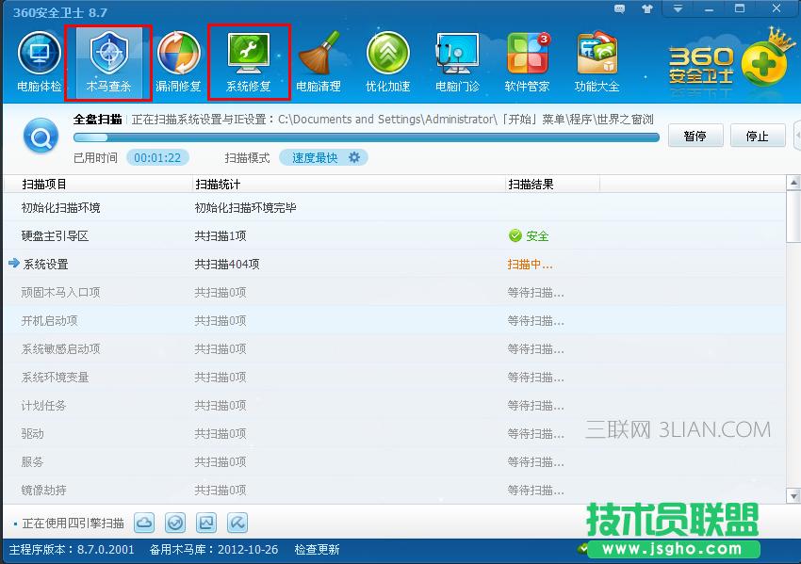Pause the scan with 暂停
The width and height of the screenshot is (801, 564).
click(695, 136)
